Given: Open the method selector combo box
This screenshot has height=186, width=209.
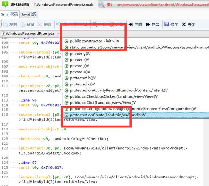Looking at the screenshot, I should (135, 34).
